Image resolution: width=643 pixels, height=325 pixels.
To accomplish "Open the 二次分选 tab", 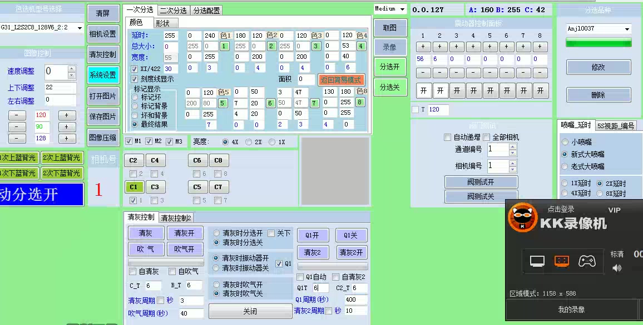I will [173, 9].
